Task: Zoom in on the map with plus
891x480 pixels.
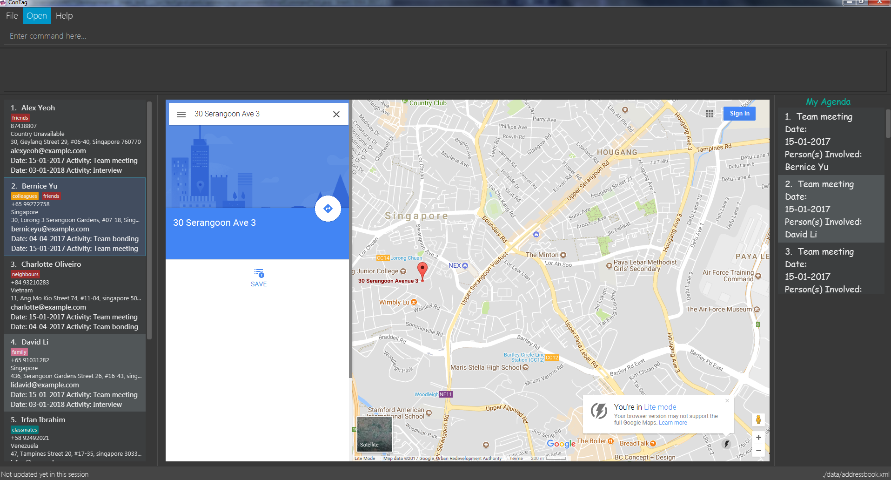Action: [x=758, y=438]
